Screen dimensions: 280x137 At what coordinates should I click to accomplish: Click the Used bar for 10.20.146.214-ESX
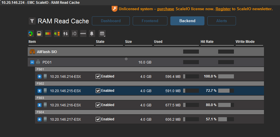click(x=191, y=76)
